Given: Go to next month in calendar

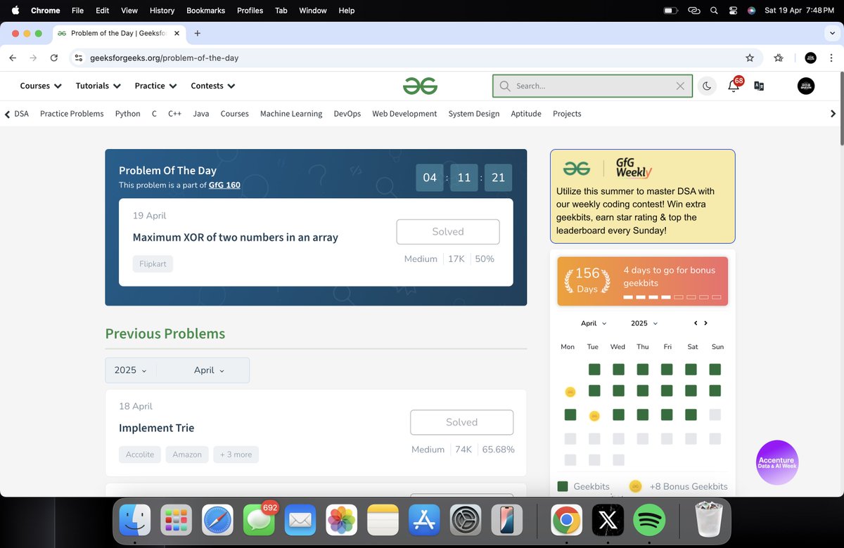Looking at the screenshot, I should [x=705, y=323].
